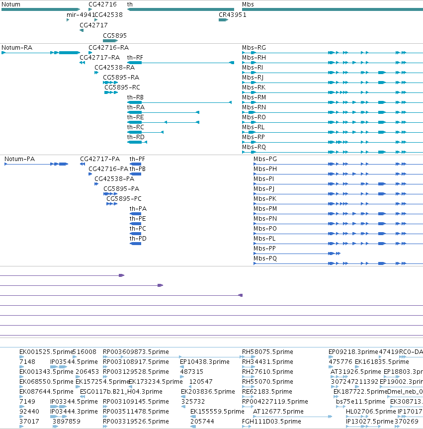
Task: Click the RH58075.5prime EST label
Action: pyautogui.click(x=267, y=352)
